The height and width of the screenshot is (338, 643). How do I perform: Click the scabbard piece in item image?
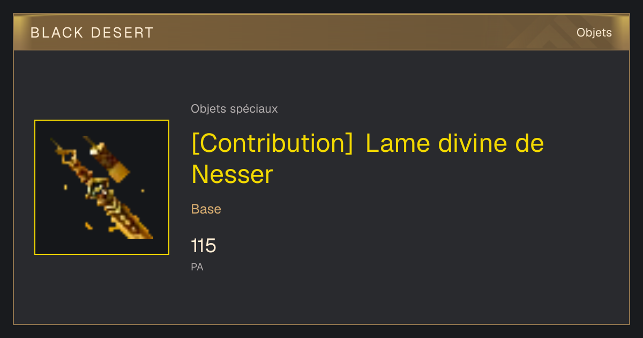(x=107, y=158)
